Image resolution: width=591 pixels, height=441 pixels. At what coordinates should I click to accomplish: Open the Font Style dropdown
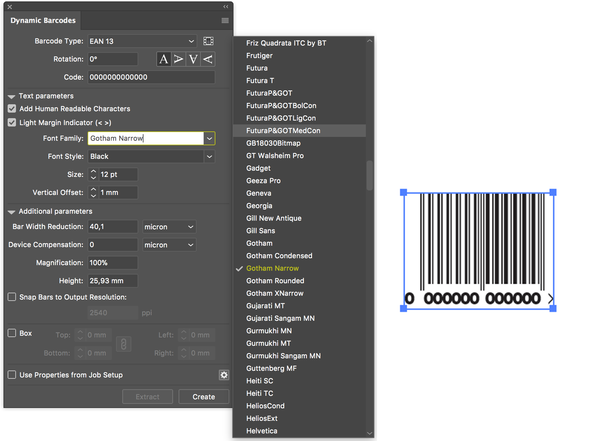tap(209, 156)
